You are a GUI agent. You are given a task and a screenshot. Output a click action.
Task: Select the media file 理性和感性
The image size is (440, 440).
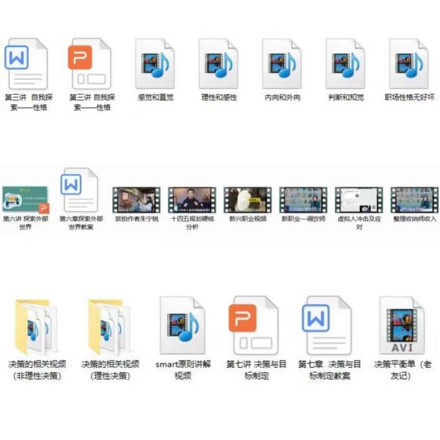219,64
